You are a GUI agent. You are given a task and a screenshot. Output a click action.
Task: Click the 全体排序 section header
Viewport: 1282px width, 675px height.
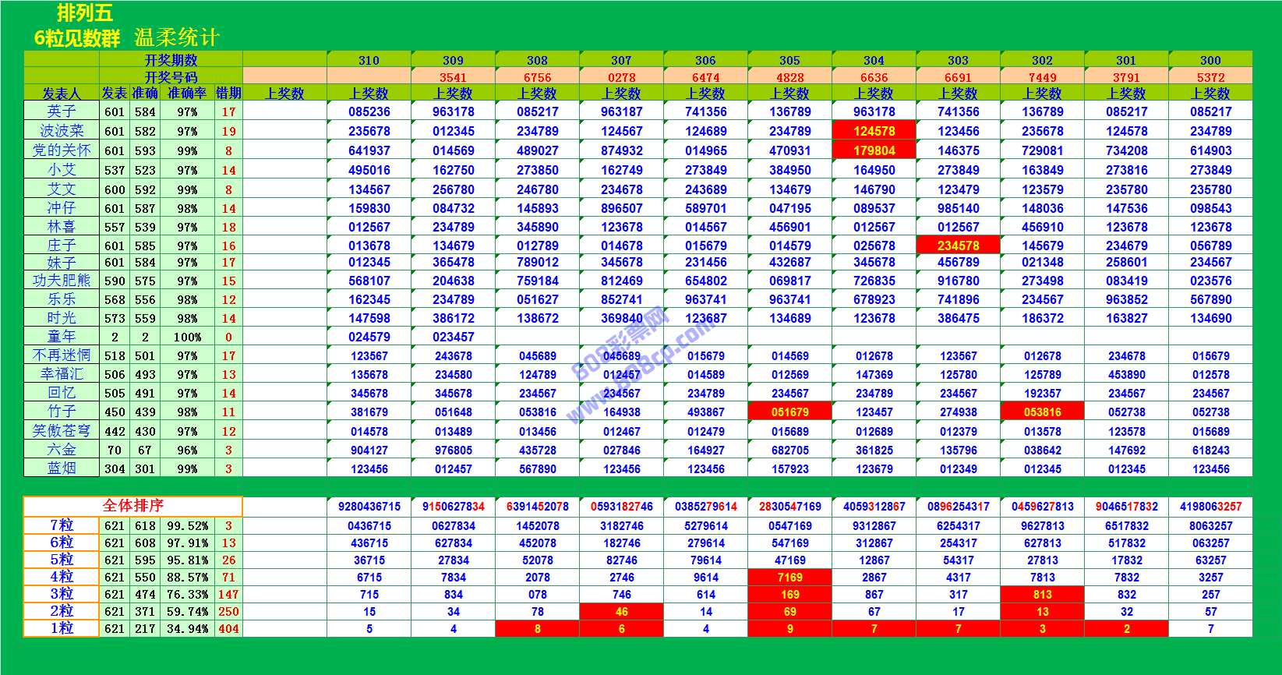132,506
